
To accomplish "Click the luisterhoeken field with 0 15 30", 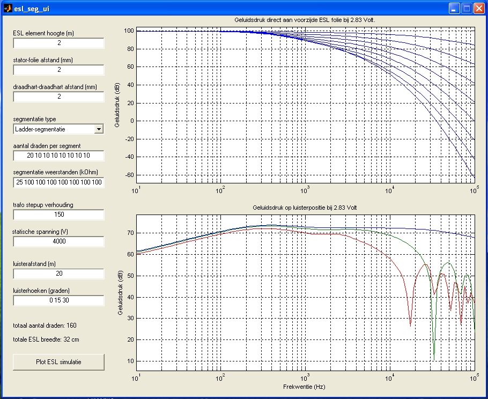I will click(x=58, y=300).
